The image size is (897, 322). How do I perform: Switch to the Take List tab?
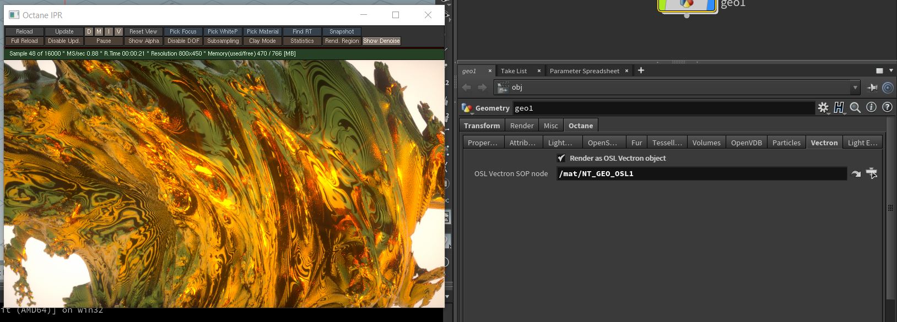point(514,71)
